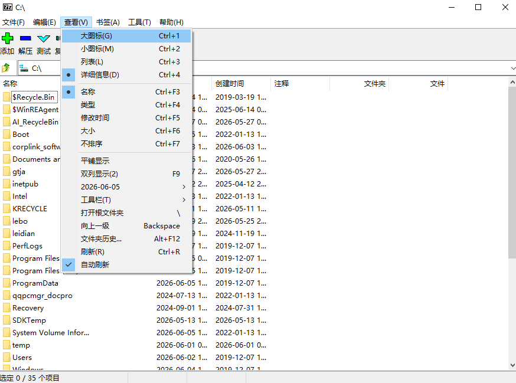Open the Edit (编辑) menu
This screenshot has height=383, width=516.
pos(44,22)
